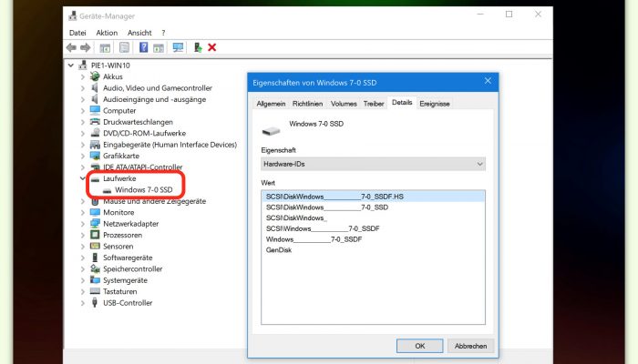Select the IDE ATA/ATAPI-Controller item
This screenshot has width=638, height=364.
pyautogui.click(x=142, y=167)
